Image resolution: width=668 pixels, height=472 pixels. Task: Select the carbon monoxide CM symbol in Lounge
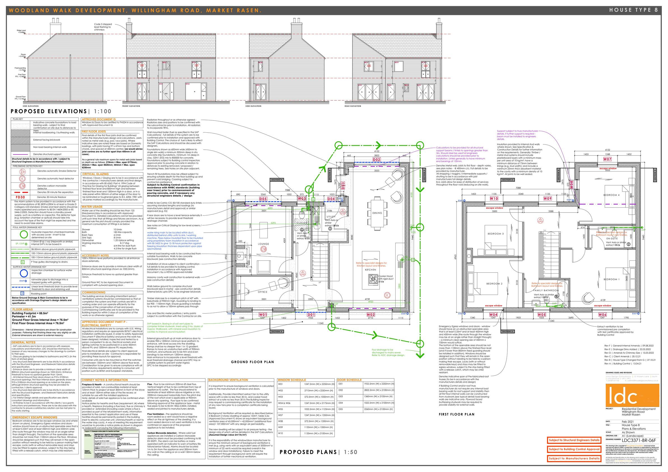tap(264, 249)
